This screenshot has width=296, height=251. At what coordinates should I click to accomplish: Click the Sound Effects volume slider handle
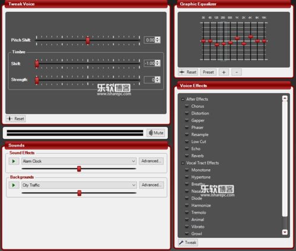(x=79, y=169)
